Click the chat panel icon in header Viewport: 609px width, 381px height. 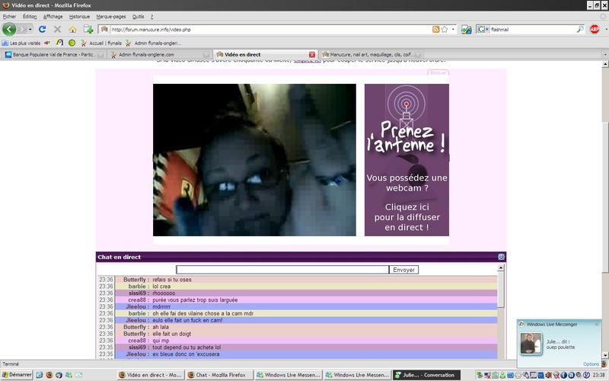click(x=501, y=258)
